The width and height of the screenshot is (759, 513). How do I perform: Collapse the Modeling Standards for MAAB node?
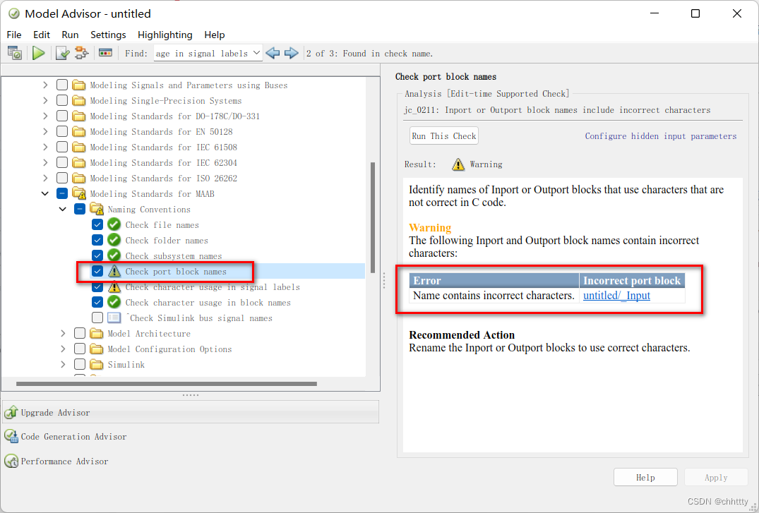pos(45,193)
